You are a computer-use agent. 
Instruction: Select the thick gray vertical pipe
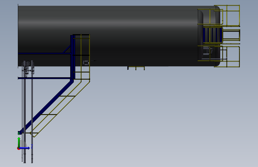(25, 112)
